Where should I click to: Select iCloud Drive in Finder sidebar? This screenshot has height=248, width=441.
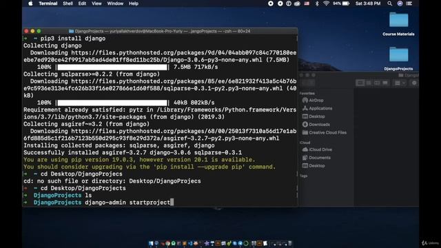pyautogui.click(x=317, y=149)
